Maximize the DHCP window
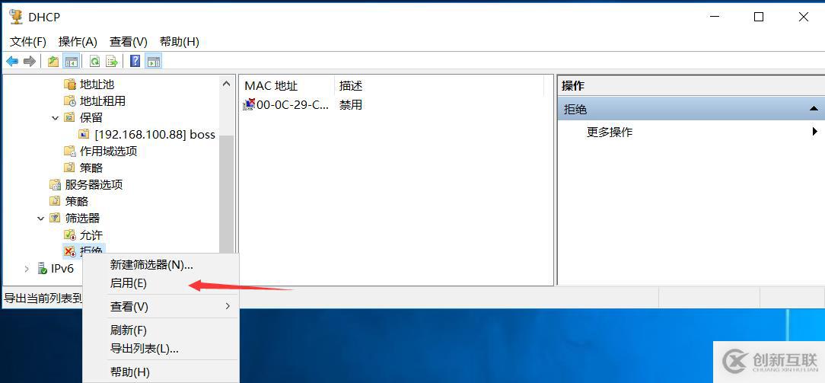Screen dimensions: 825x383 [758, 18]
